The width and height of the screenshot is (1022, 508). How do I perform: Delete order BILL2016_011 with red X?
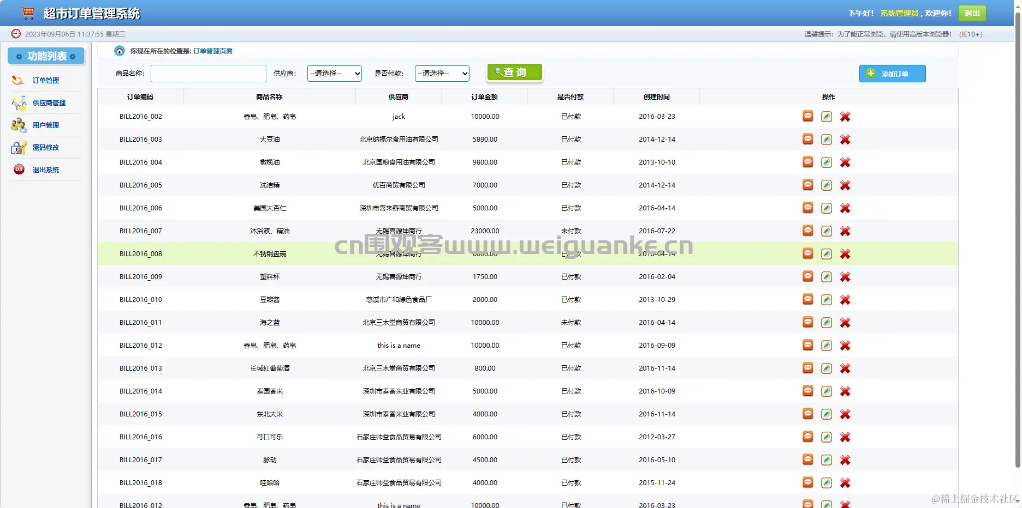845,323
